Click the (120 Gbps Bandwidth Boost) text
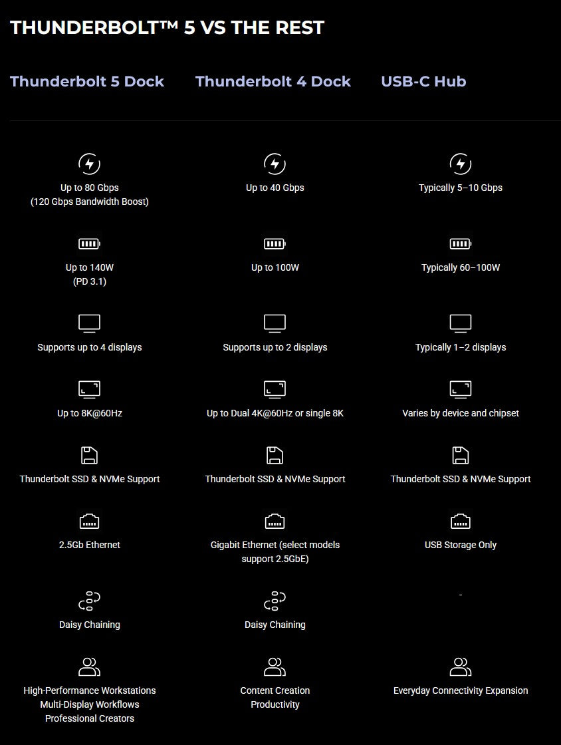This screenshot has width=561, height=745. click(x=89, y=202)
